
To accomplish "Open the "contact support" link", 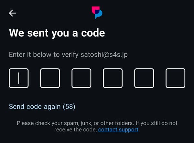I will point(118,130).
